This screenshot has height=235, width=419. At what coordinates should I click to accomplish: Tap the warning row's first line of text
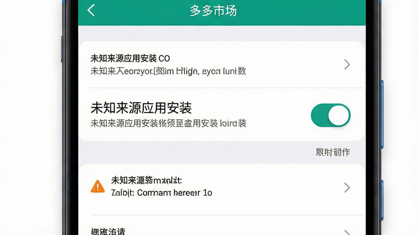(146, 180)
